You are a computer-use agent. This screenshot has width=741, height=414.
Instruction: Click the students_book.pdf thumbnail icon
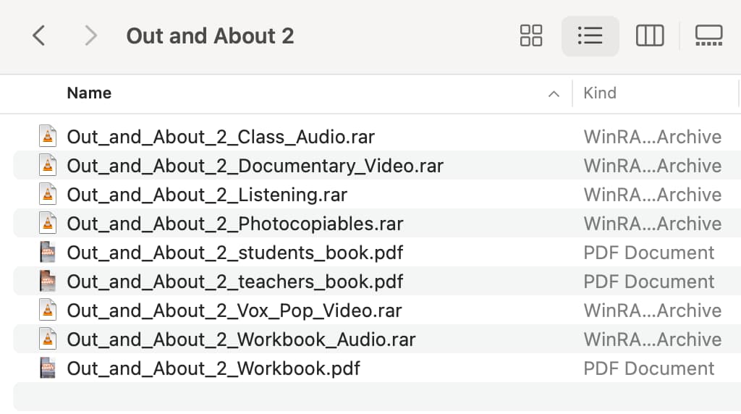point(48,253)
